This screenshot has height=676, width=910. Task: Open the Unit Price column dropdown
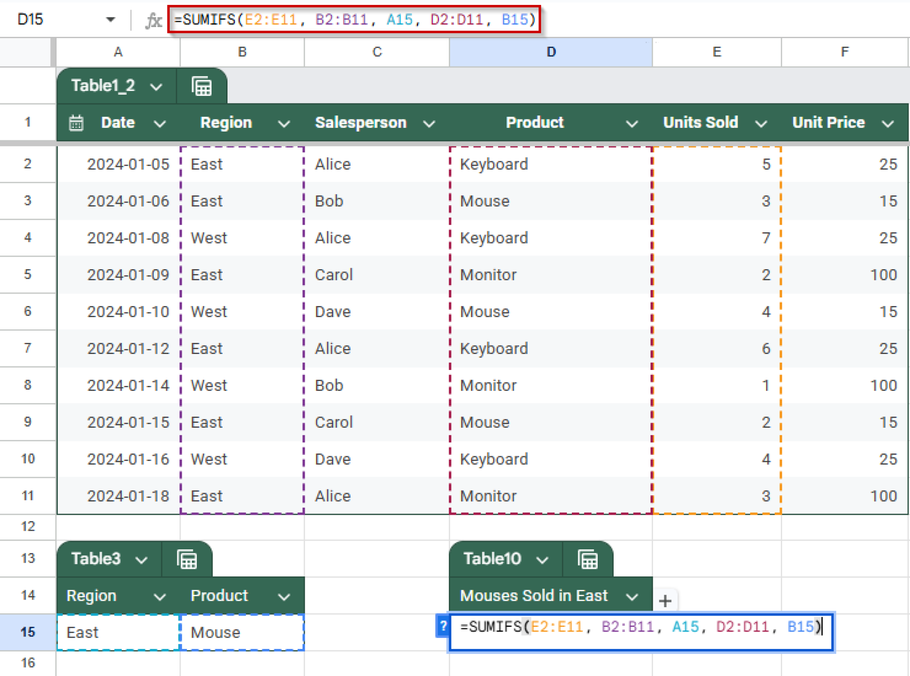point(887,123)
